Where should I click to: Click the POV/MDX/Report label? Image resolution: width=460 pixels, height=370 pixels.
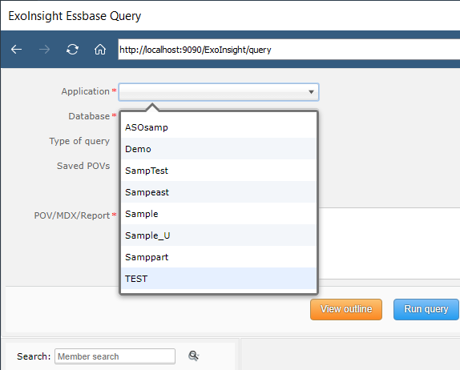coord(72,215)
